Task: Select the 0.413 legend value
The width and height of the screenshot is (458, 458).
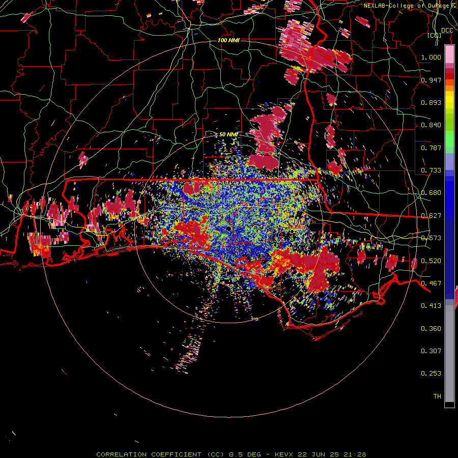Action: pos(431,306)
